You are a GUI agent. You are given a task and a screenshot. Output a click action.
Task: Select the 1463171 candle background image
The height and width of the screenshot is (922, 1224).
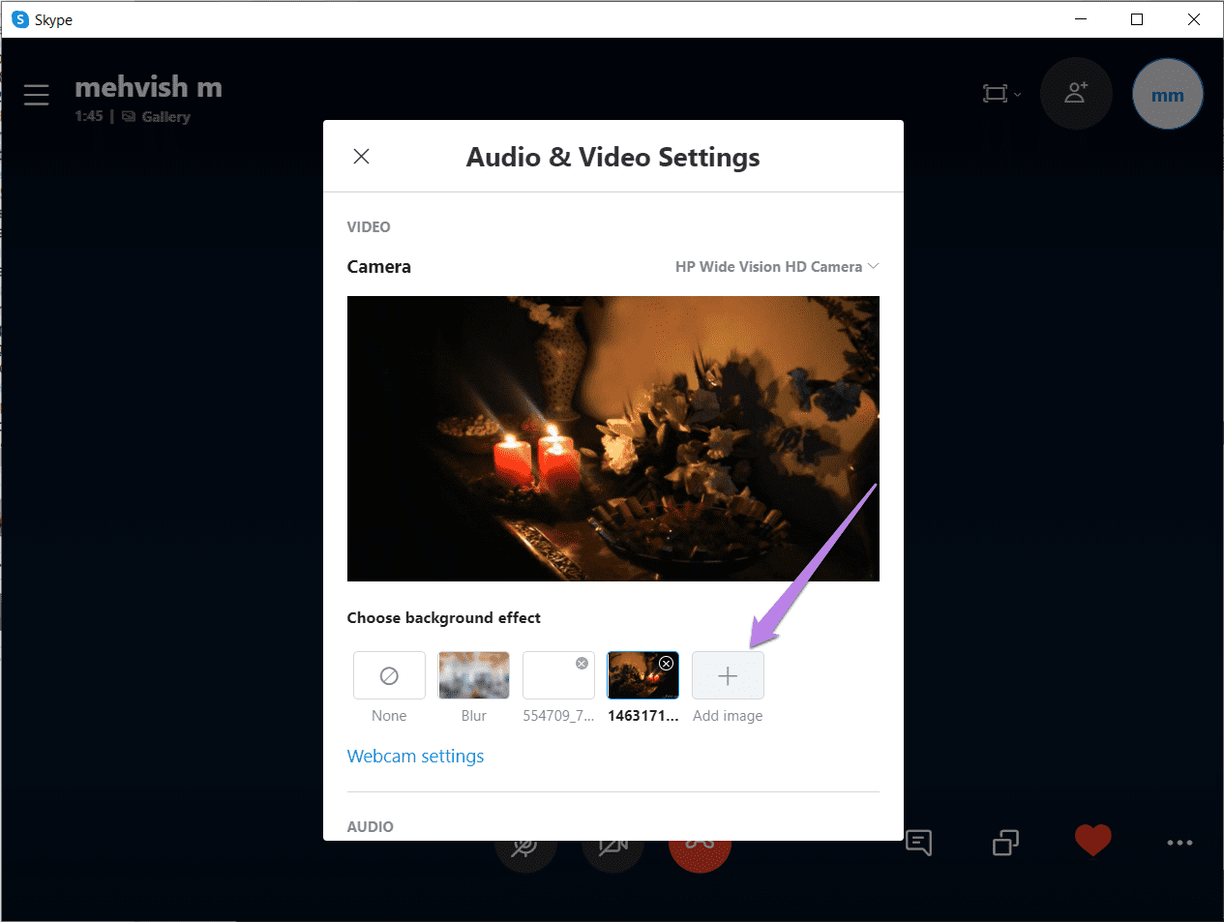click(x=642, y=675)
